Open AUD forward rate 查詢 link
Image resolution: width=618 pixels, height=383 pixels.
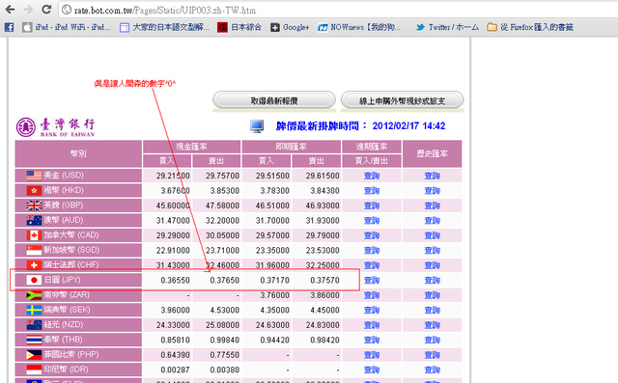tap(372, 220)
